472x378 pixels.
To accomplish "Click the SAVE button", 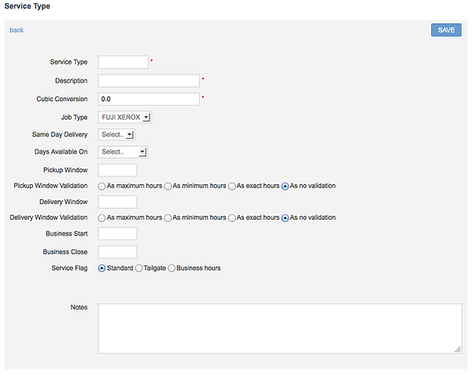I will (x=446, y=30).
